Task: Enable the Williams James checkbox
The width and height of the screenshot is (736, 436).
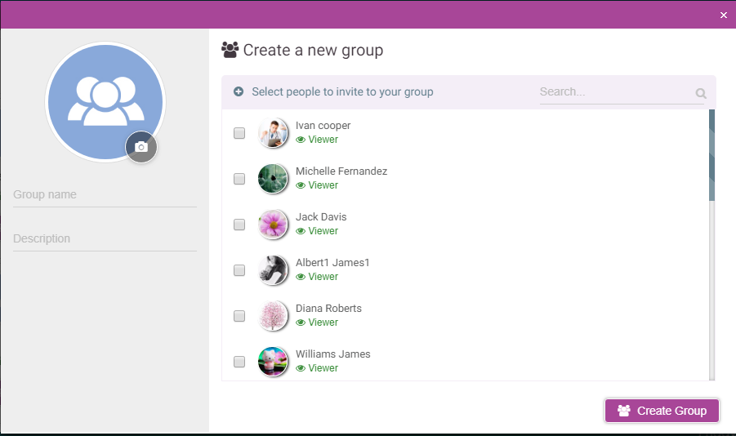Action: click(239, 362)
